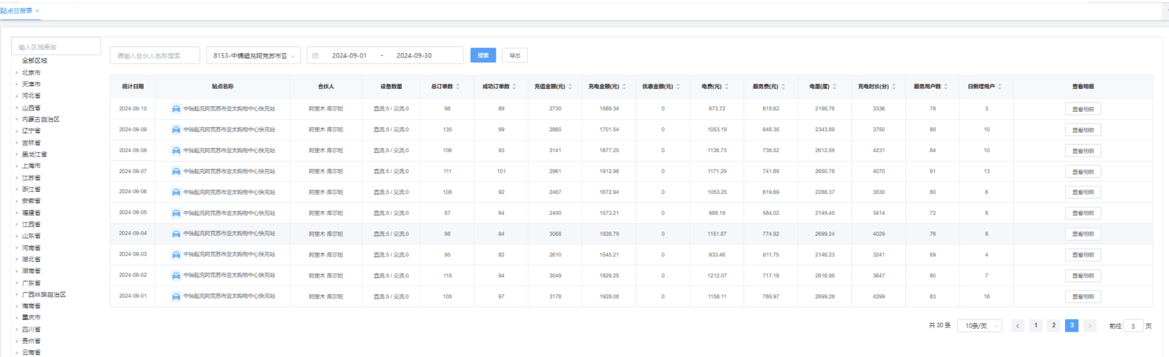Click station car icon in 2024-09-09 row
The width and height of the screenshot is (1169, 357).
point(176,130)
